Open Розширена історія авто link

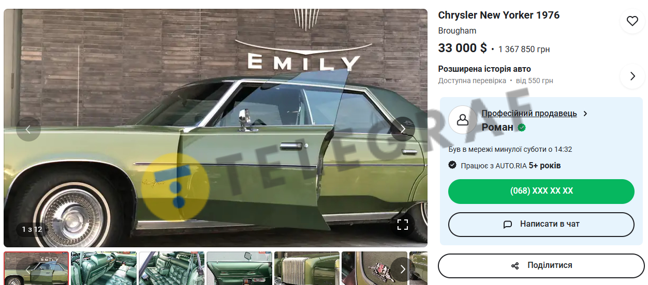tap(484, 69)
